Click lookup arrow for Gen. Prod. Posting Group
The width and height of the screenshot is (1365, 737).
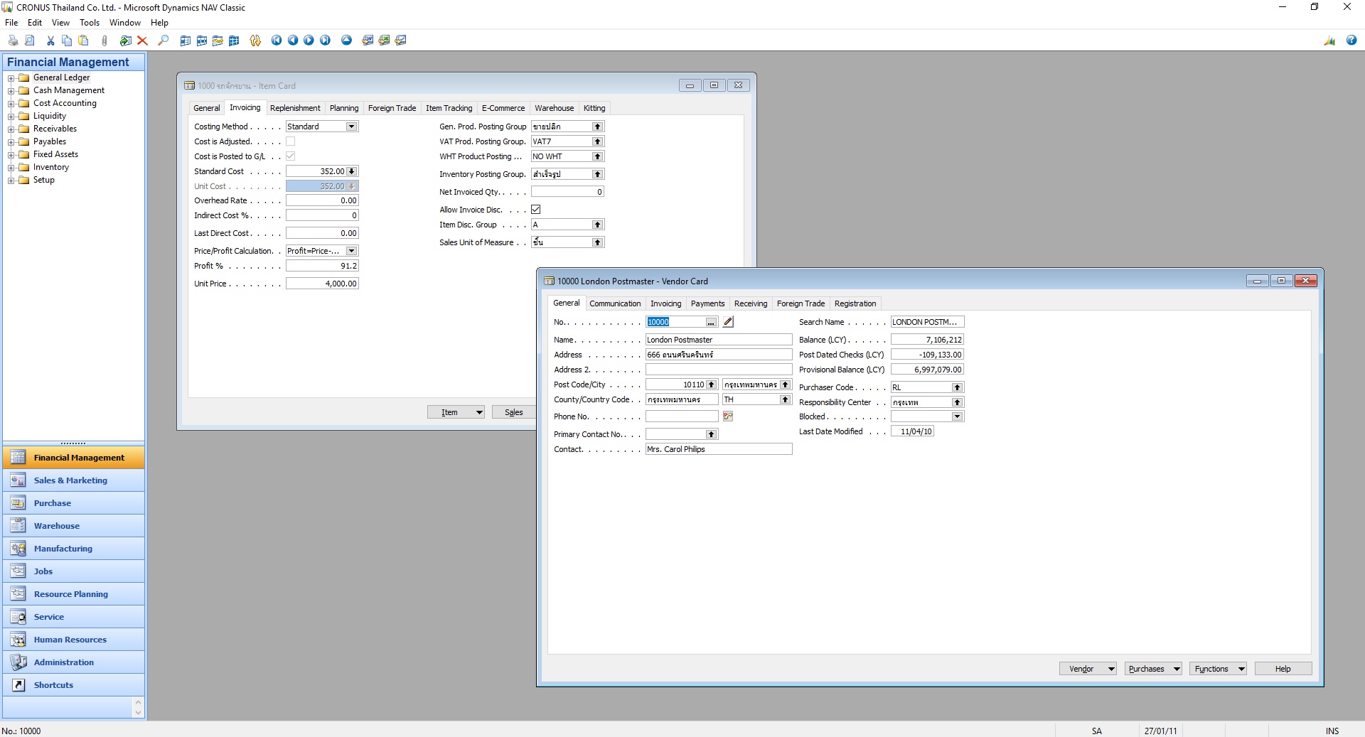(x=598, y=127)
